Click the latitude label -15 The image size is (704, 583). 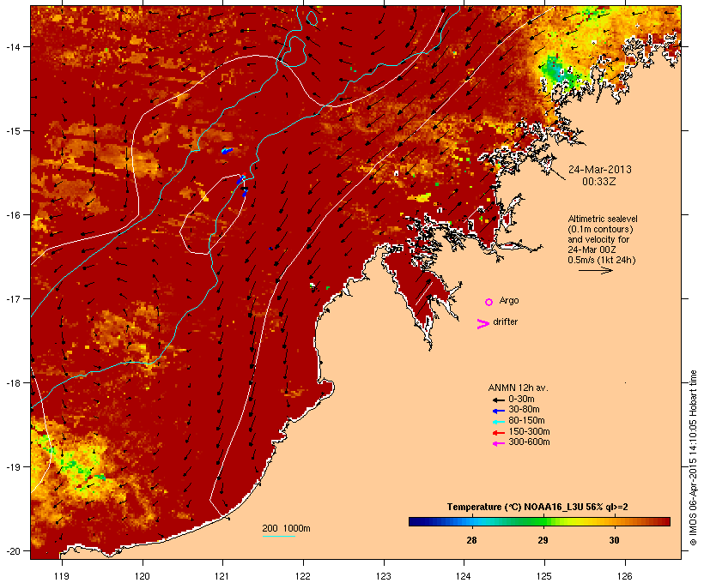pyautogui.click(x=12, y=131)
